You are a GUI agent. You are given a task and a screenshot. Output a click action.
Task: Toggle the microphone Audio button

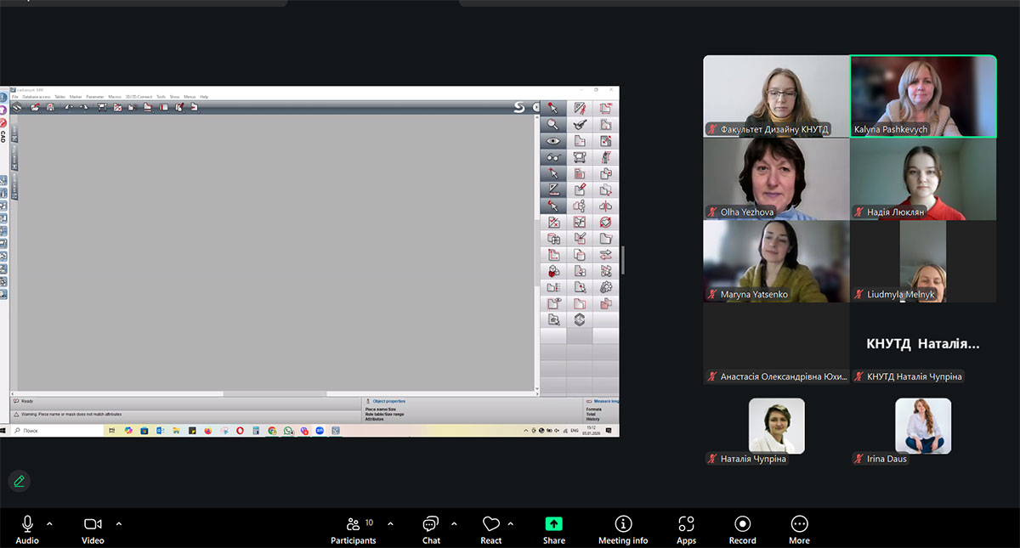[x=27, y=528]
